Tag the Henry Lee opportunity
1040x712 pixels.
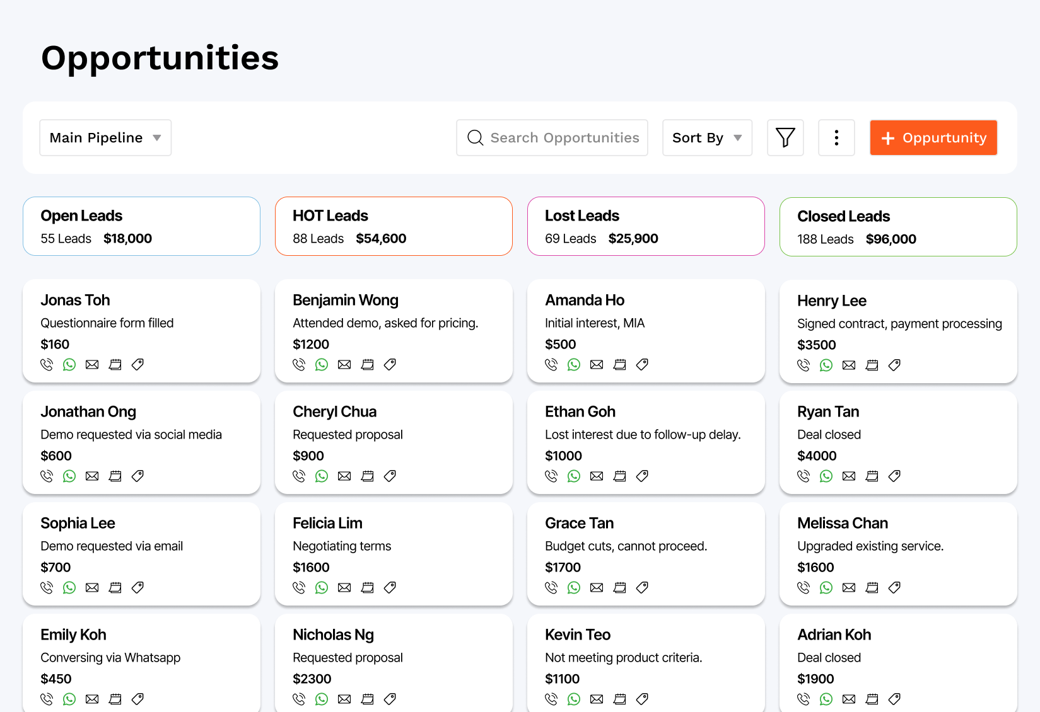pos(894,365)
